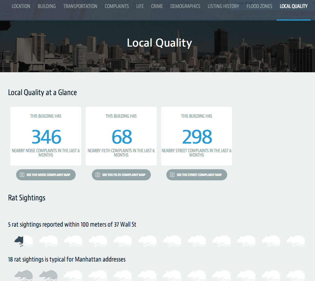315x281 pixels.
Task: Open the BUILDING section
Action: (x=47, y=6)
